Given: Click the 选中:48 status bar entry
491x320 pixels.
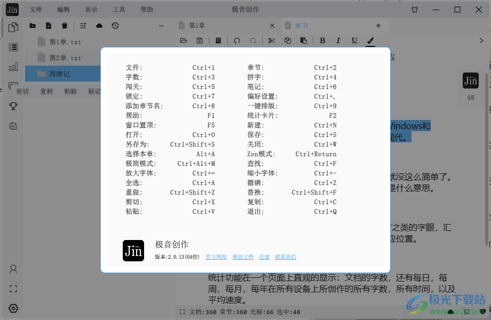Looking at the screenshot, I should tap(288, 312).
